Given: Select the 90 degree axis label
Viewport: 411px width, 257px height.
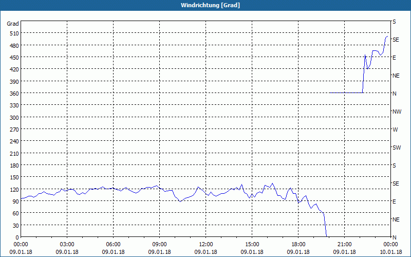Looking at the screenshot, I should click(16, 201).
